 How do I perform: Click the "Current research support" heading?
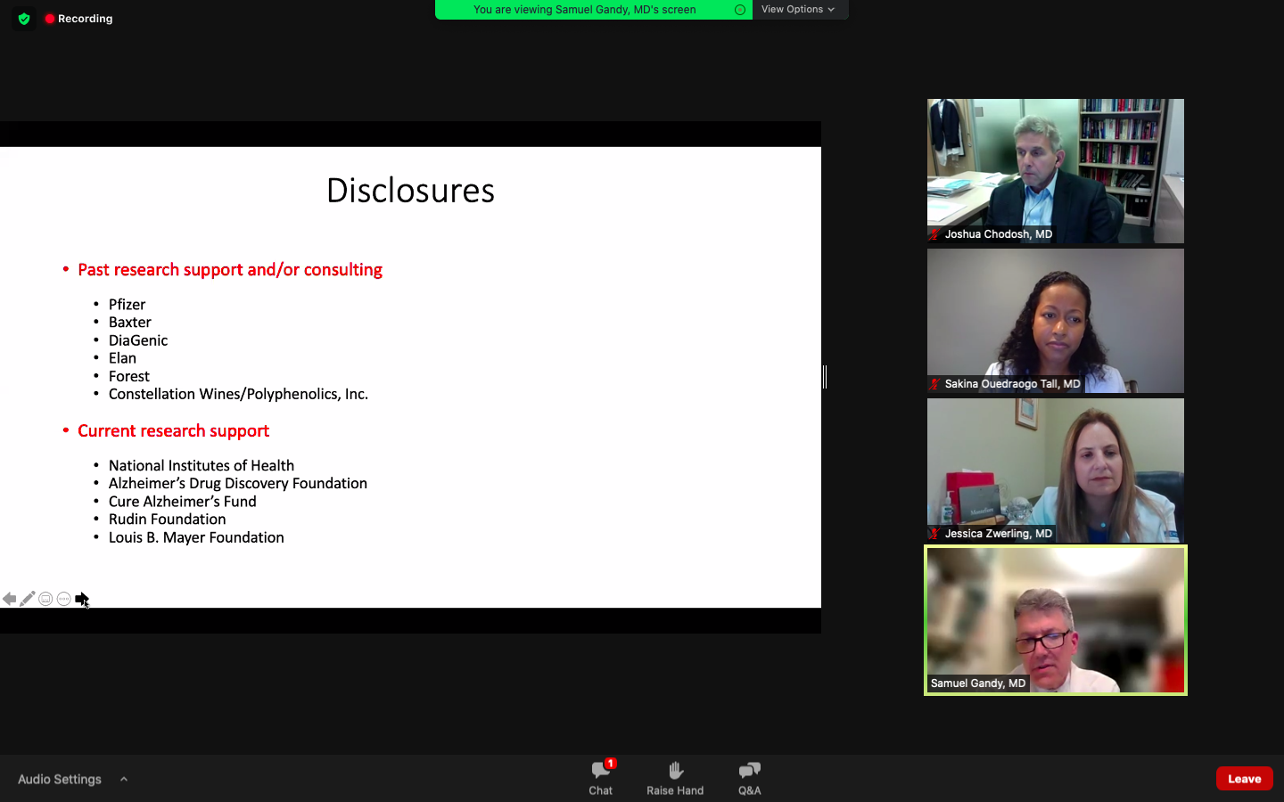(173, 431)
